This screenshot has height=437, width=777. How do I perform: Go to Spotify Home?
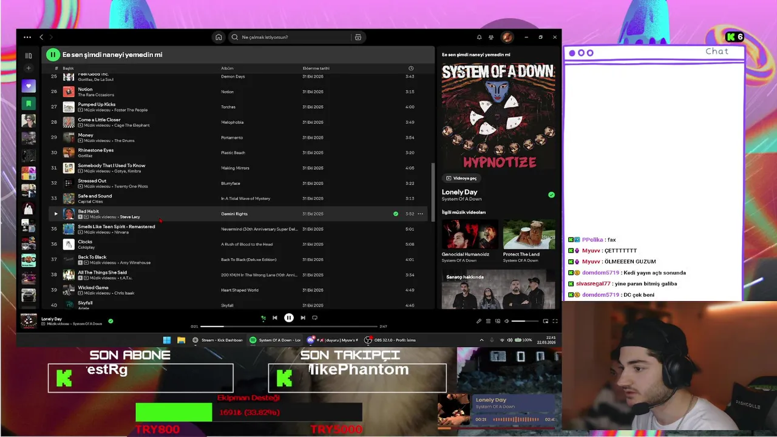point(219,37)
